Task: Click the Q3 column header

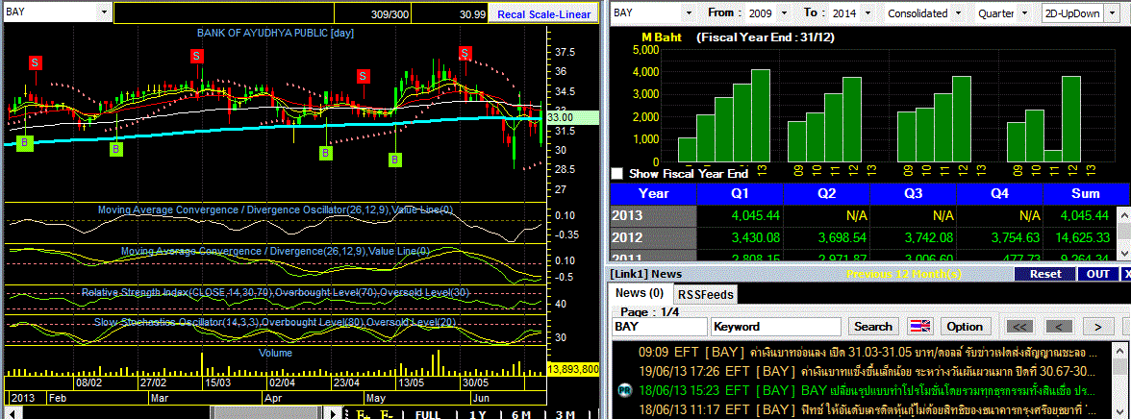Action: 914,193
